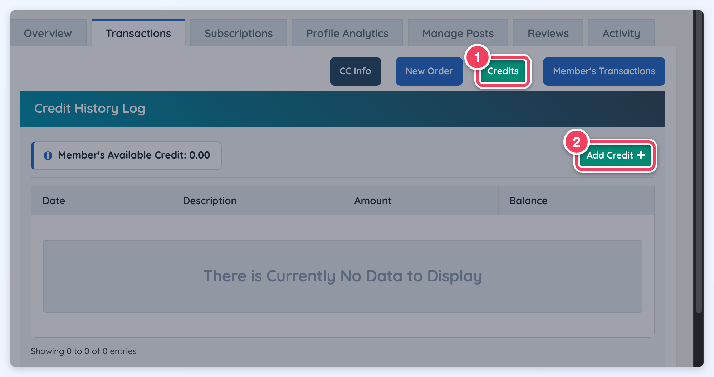The width and height of the screenshot is (714, 377).
Task: Click the Member's Available Credit: 0.00 text
Action: click(134, 155)
